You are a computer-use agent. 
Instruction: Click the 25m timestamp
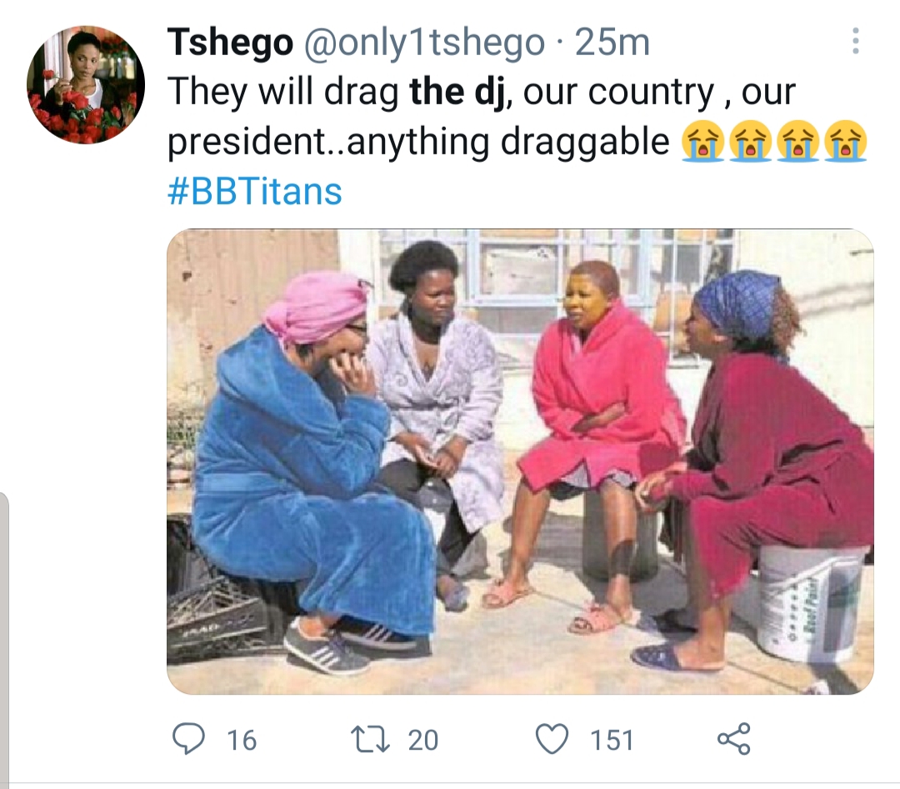612,43
